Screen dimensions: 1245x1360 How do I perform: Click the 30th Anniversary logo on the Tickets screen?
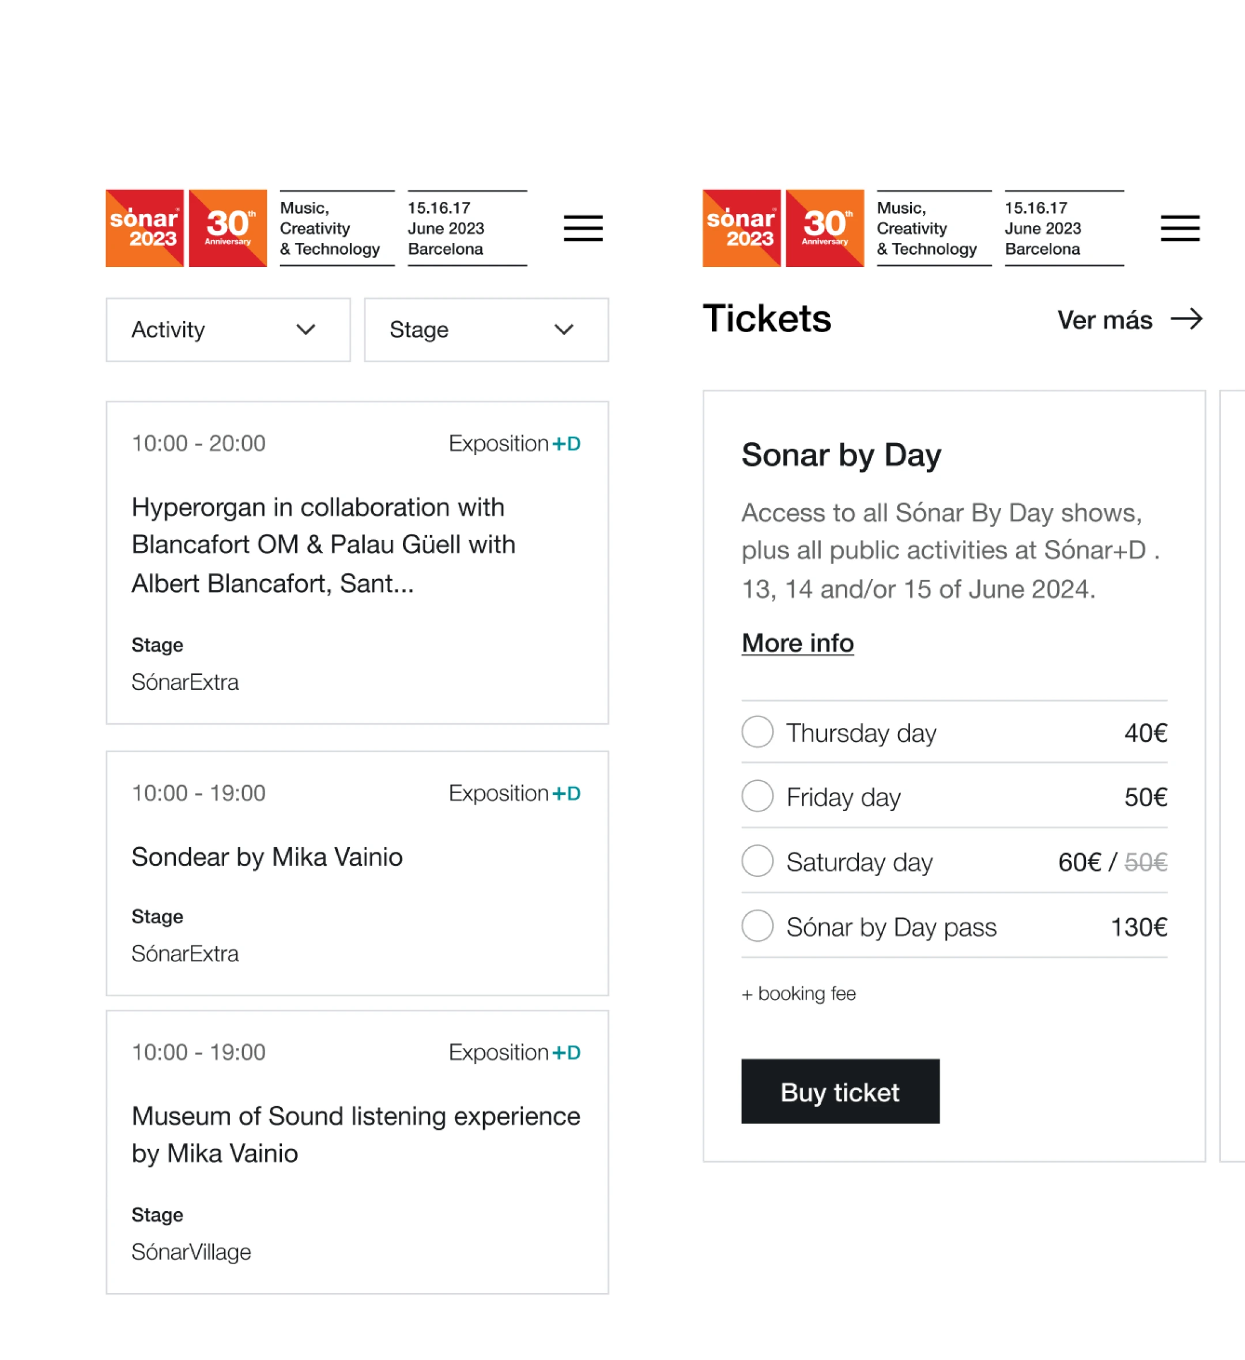[x=824, y=228]
